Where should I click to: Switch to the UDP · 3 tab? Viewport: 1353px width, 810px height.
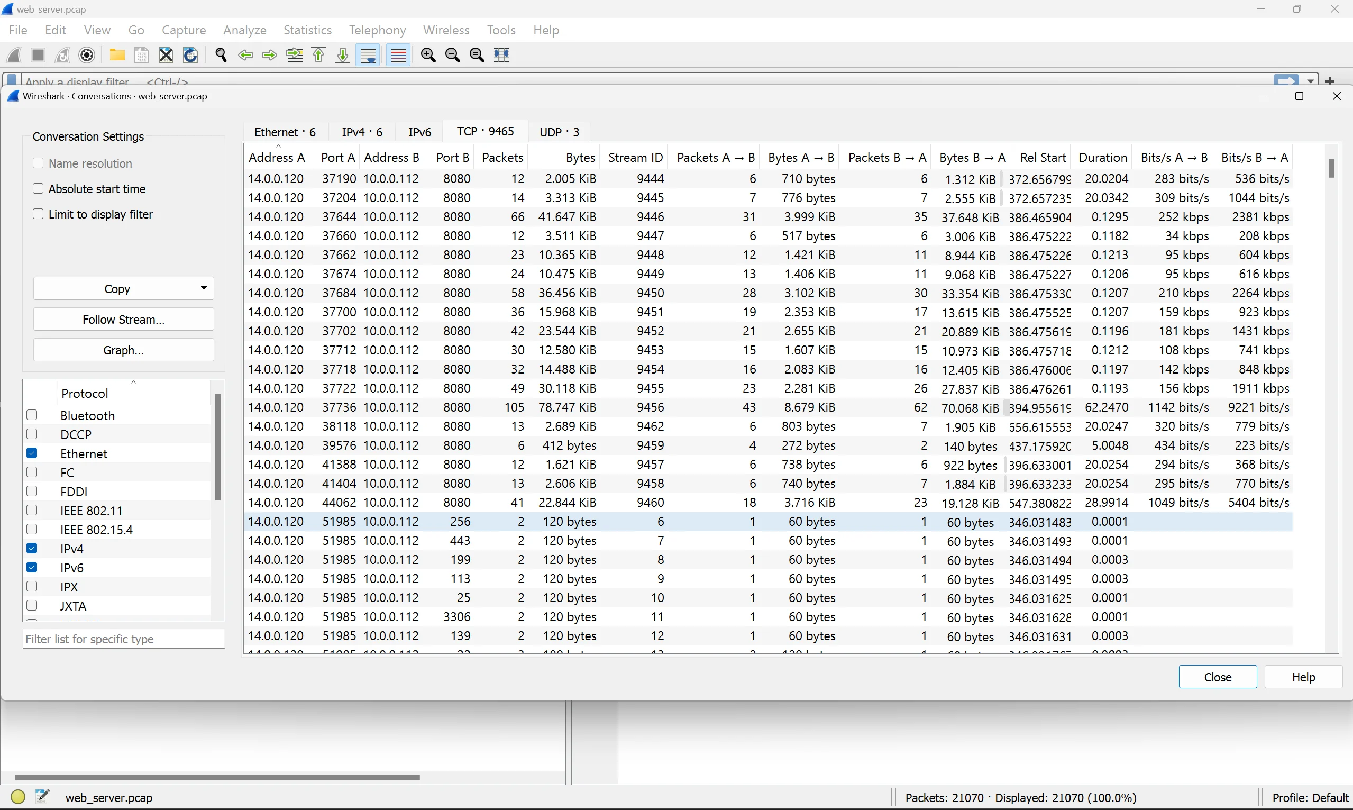(559, 132)
